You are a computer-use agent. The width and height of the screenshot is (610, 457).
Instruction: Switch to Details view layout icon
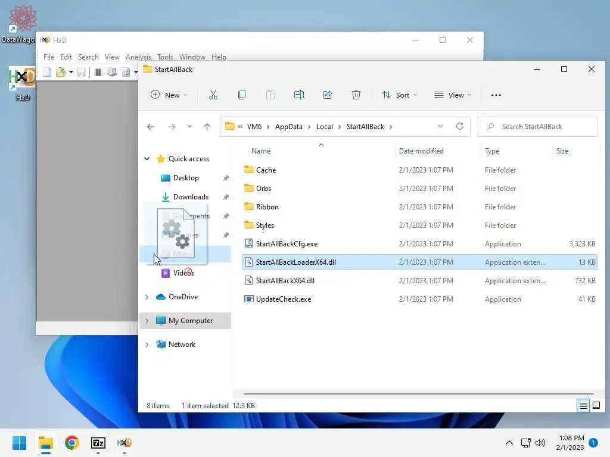point(584,406)
